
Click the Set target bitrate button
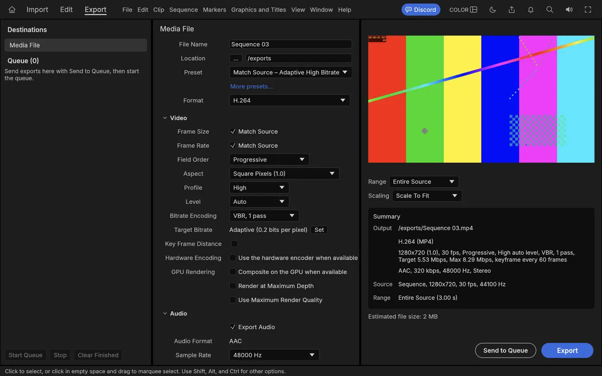click(319, 230)
